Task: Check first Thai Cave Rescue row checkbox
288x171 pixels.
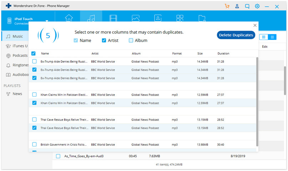Action: point(34,119)
